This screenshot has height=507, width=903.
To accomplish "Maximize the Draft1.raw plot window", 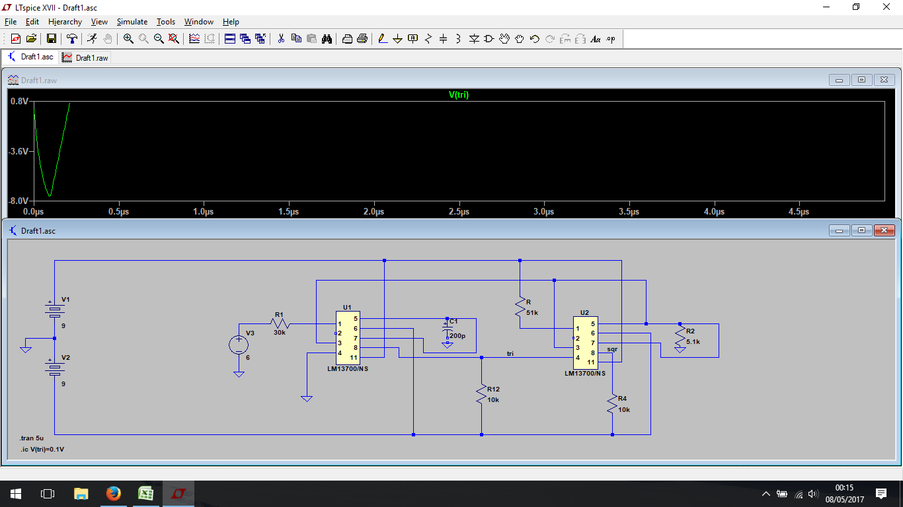I will coord(861,80).
